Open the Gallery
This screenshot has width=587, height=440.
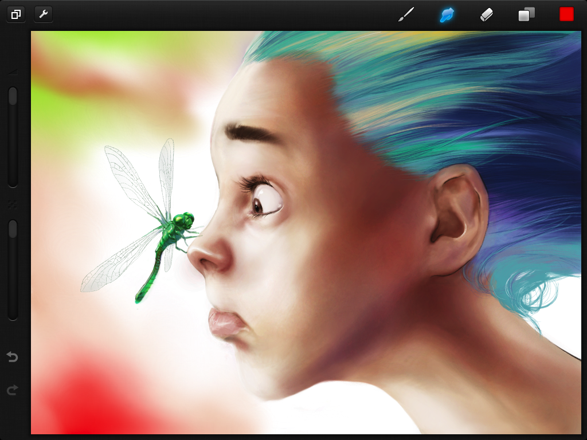[15, 14]
